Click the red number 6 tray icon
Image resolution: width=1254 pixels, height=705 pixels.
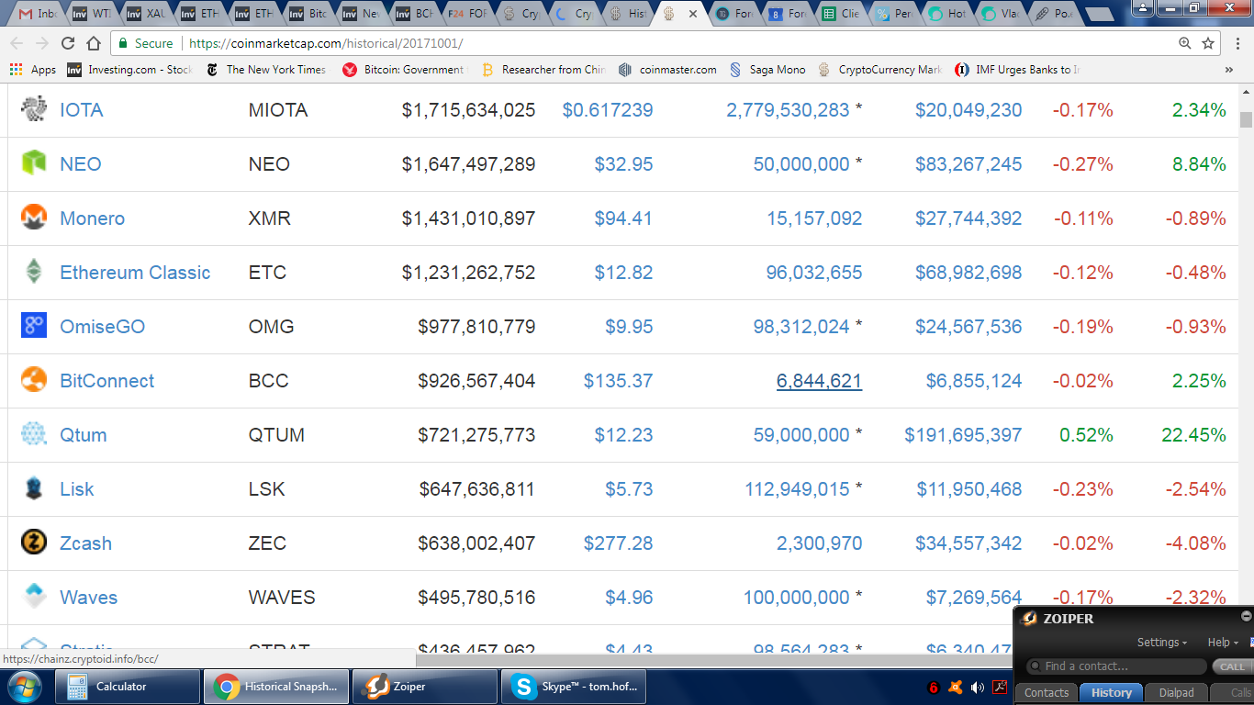pos(934,688)
